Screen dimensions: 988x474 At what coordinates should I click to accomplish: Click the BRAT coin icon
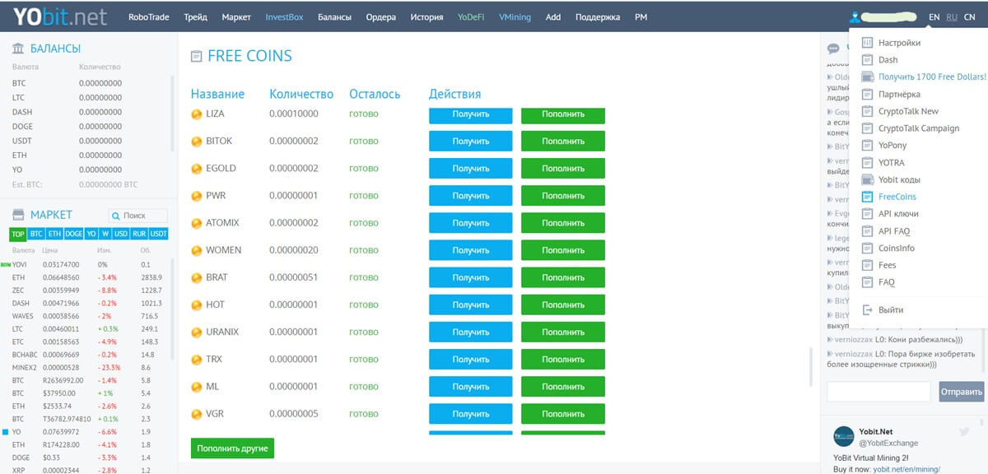pyautogui.click(x=197, y=278)
